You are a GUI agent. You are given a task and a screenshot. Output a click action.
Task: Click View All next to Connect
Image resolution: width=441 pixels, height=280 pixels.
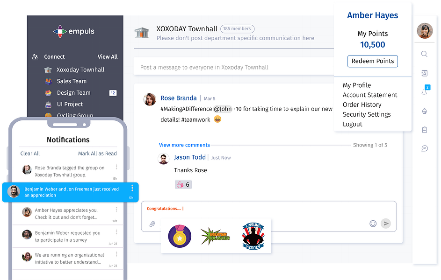click(x=108, y=56)
